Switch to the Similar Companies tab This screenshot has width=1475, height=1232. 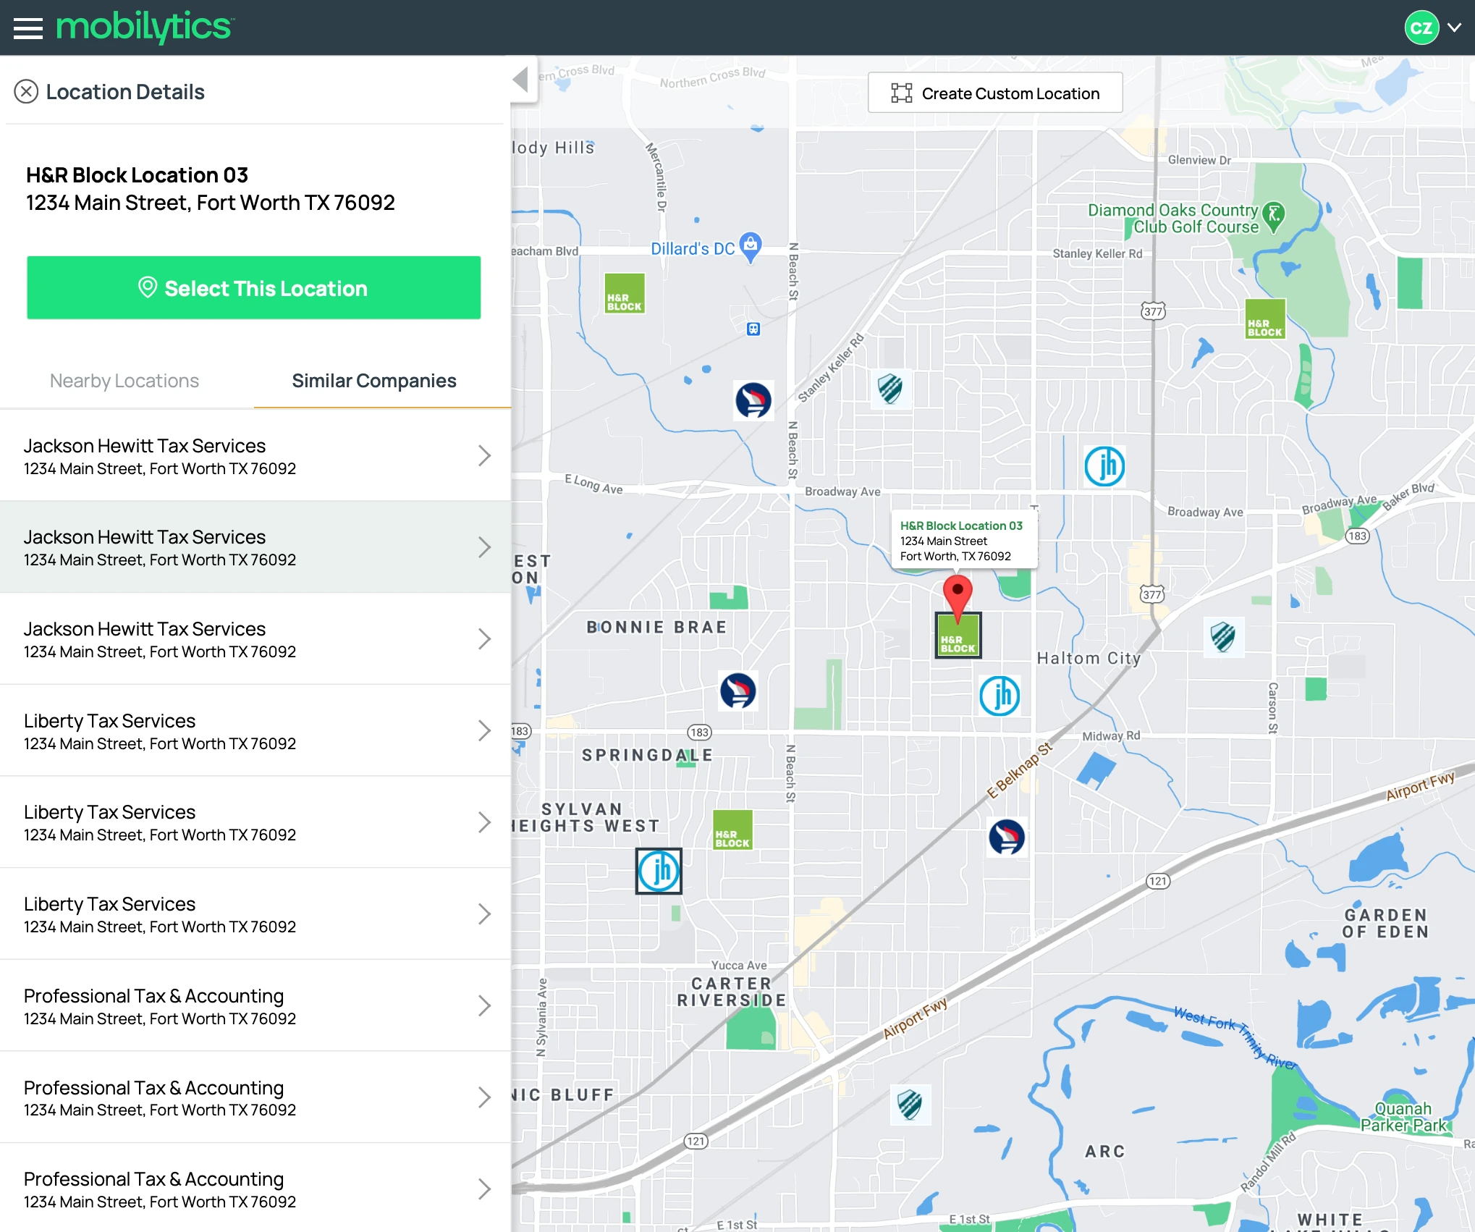(374, 381)
